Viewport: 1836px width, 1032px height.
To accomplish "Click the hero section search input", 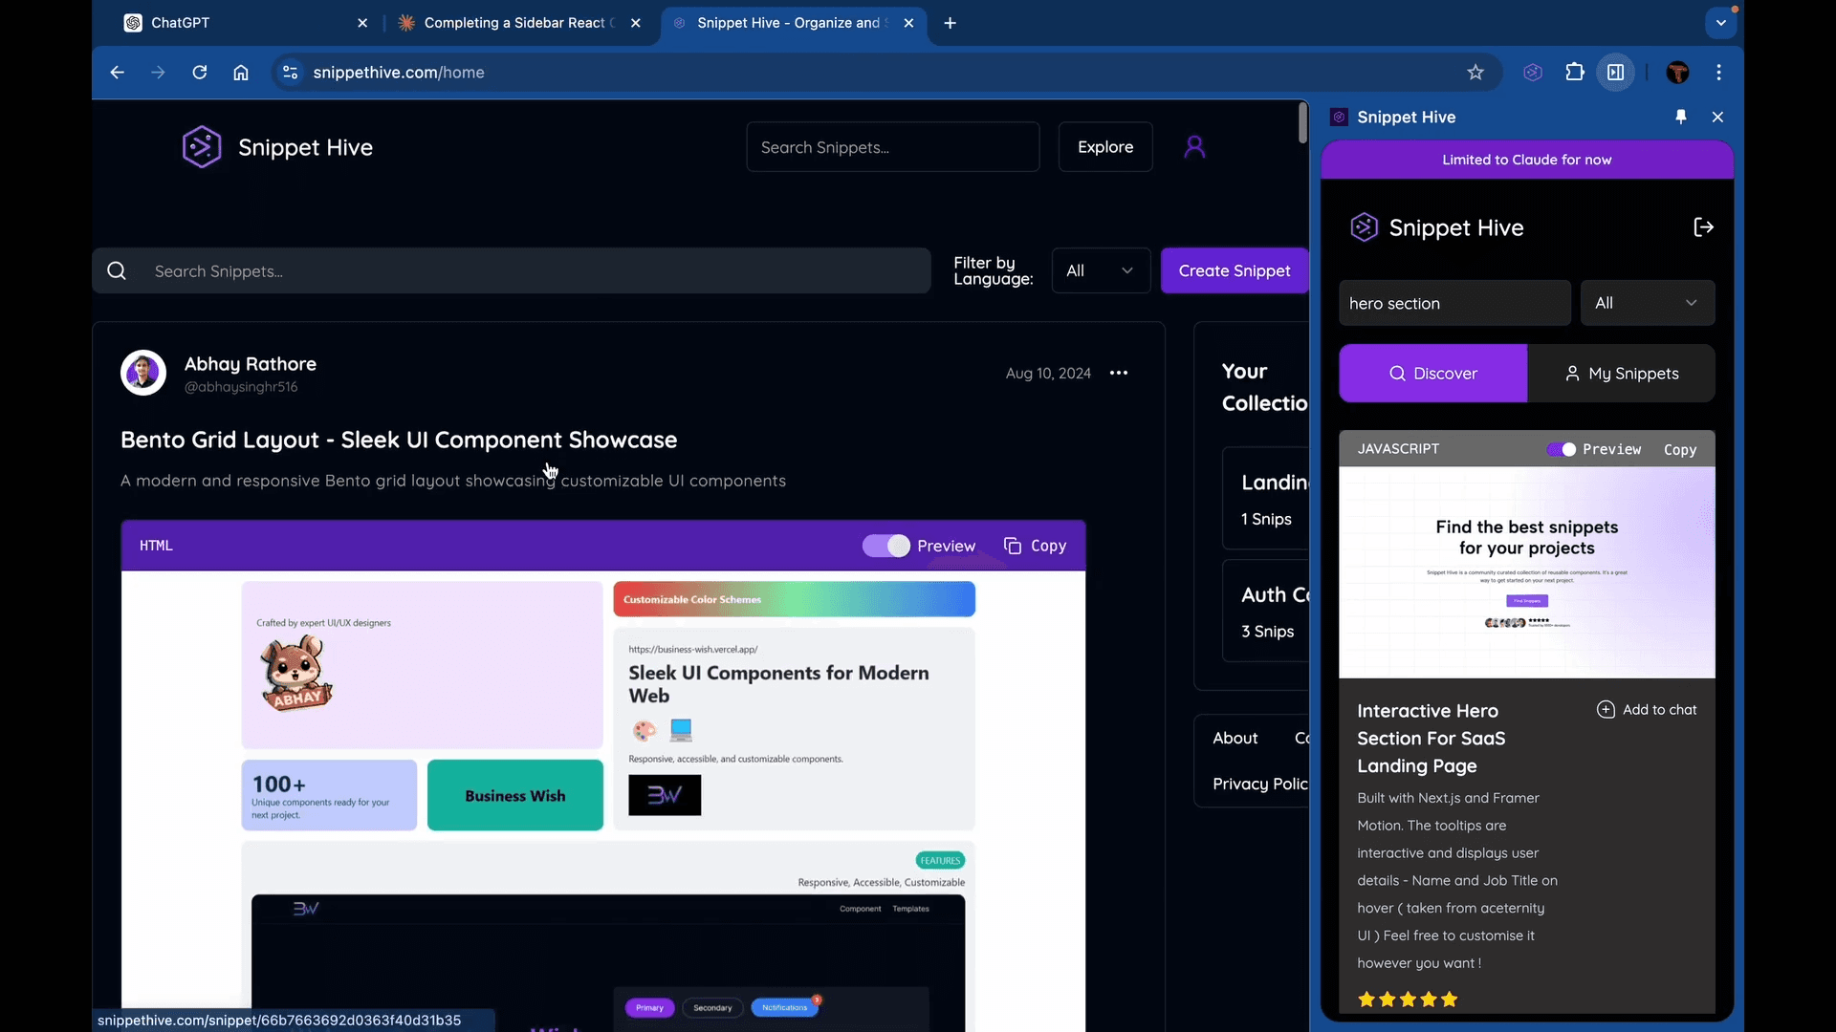I will 1453,303.
